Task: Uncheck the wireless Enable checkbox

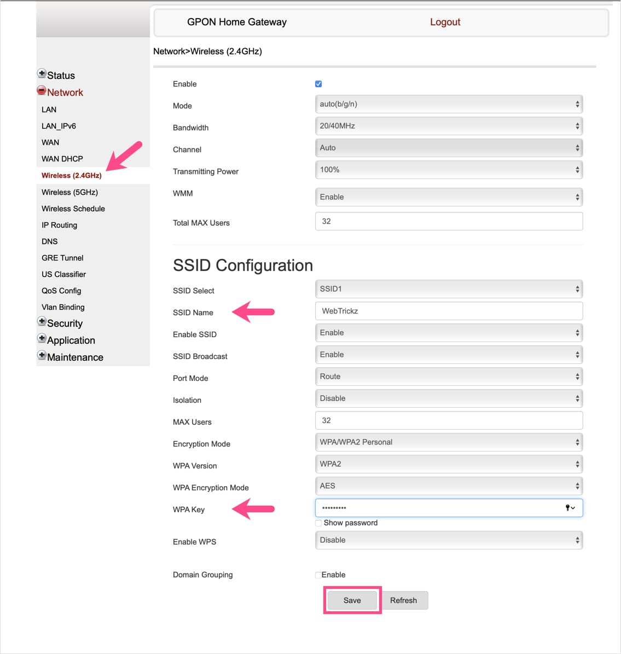Action: pyautogui.click(x=318, y=84)
